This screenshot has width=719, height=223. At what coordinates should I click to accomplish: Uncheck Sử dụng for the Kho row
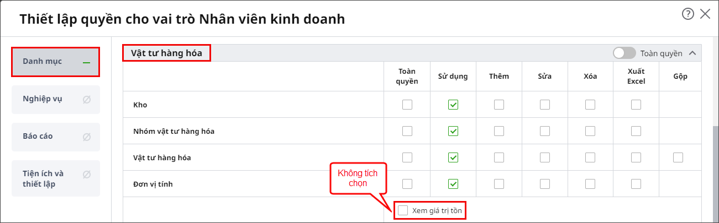pyautogui.click(x=453, y=105)
